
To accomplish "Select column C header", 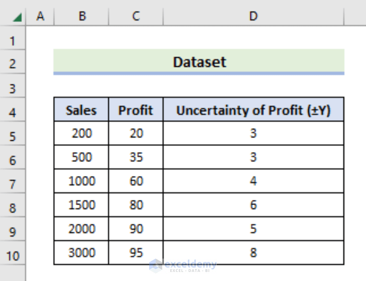I will pyautogui.click(x=136, y=16).
